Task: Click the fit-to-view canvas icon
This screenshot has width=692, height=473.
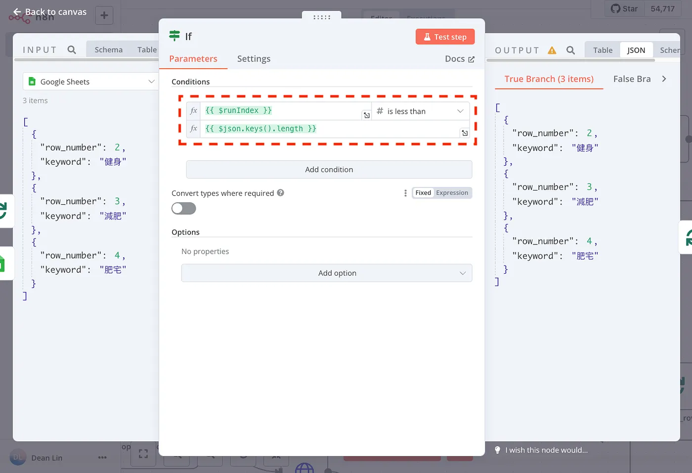Action: (143, 454)
